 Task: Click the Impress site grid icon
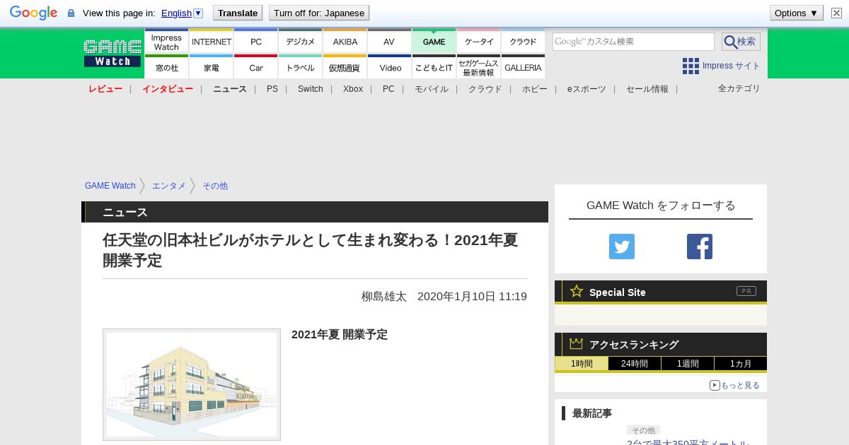(691, 66)
